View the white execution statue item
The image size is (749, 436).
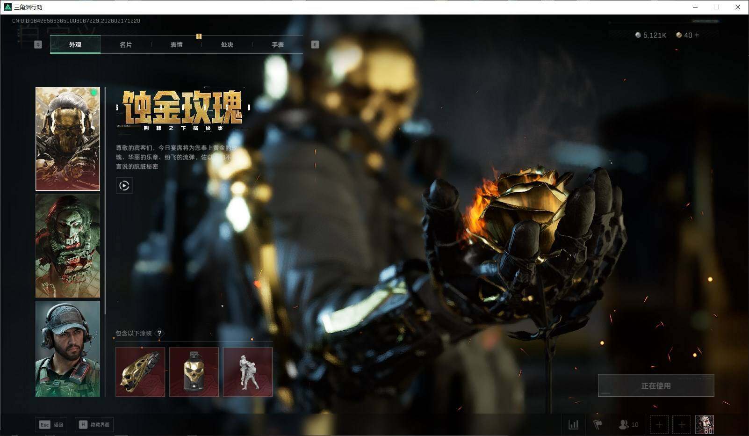point(248,372)
